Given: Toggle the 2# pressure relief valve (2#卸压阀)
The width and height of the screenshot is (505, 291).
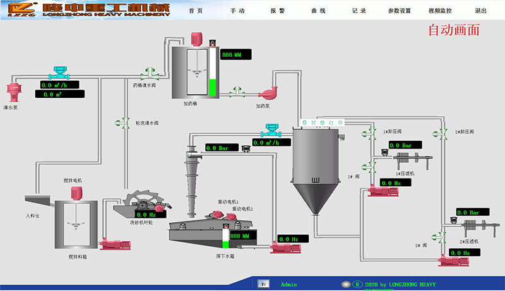Looking at the screenshot, I should coord(438,133).
